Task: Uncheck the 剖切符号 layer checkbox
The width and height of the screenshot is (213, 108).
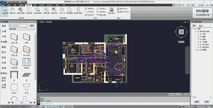Action: click(x=201, y=47)
